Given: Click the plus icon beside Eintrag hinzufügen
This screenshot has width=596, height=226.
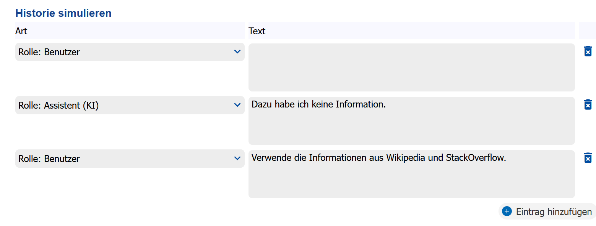Looking at the screenshot, I should [507, 212].
